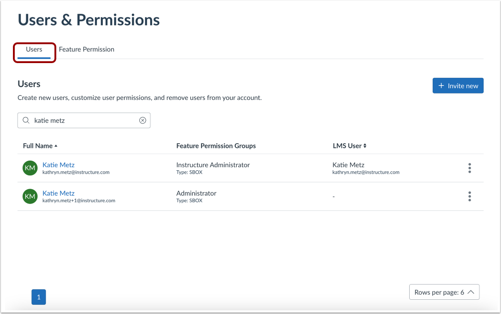Click the KM avatar for kathryn.metz@instructure.com
Screen dimensions: 501x314
(x=30, y=168)
